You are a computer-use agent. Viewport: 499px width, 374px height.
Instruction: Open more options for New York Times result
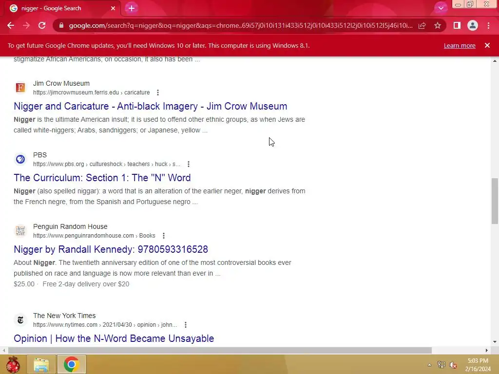(x=186, y=325)
